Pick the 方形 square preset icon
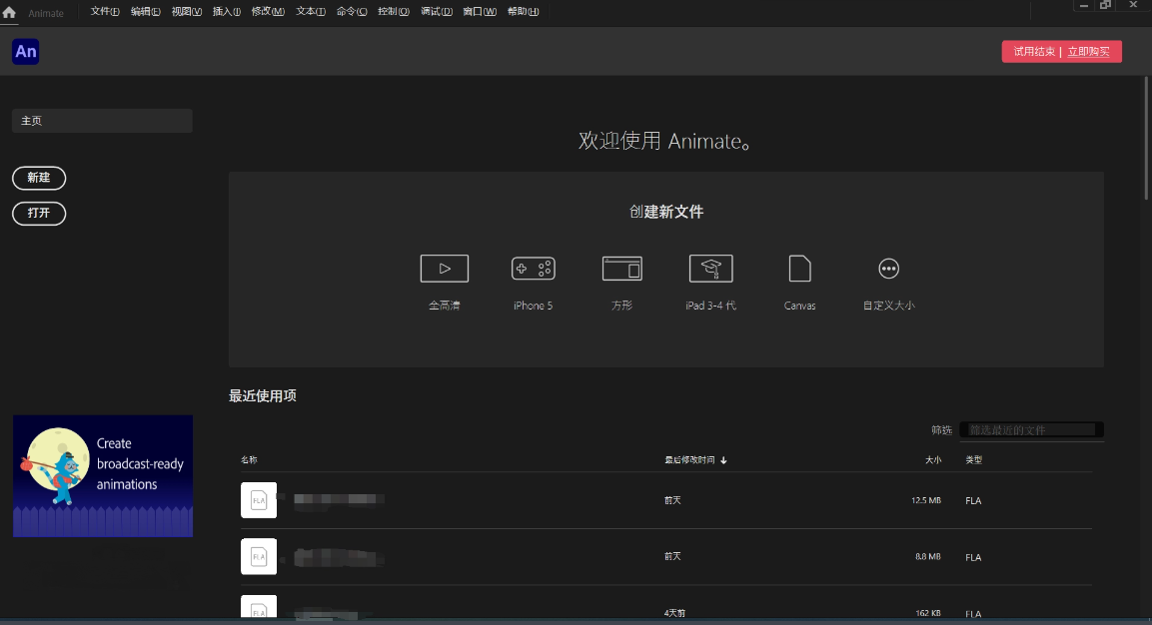Image resolution: width=1152 pixels, height=625 pixels. 622,268
